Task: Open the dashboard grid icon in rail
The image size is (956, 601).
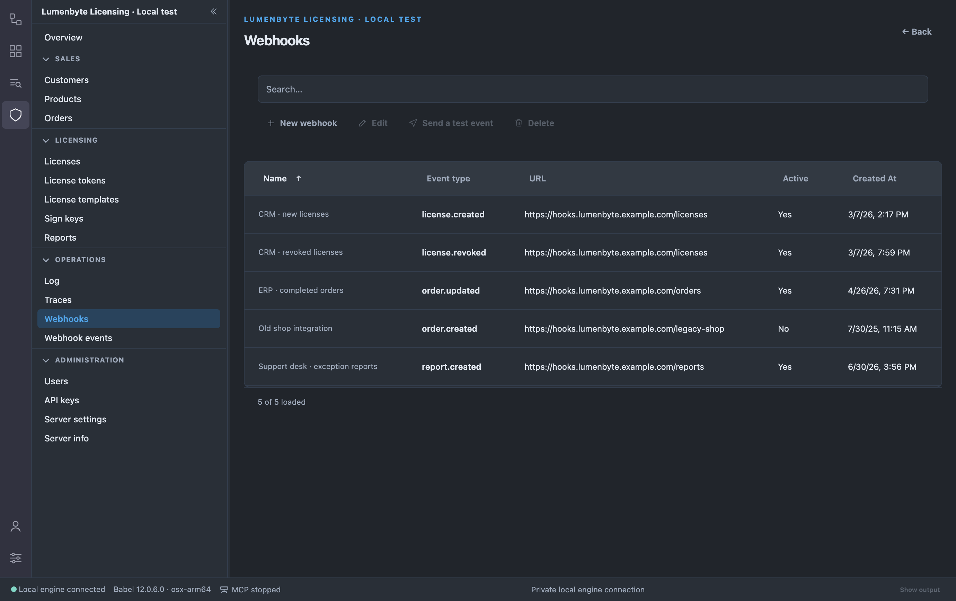Action: (16, 51)
